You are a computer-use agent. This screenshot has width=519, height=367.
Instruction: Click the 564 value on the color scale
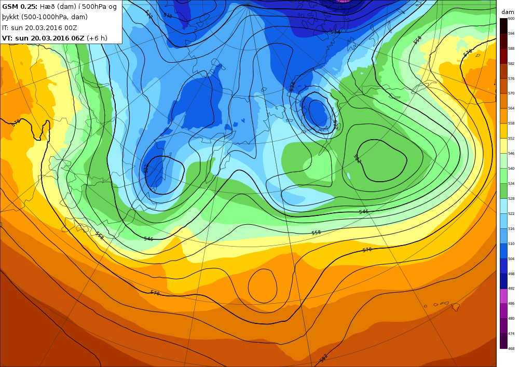pyautogui.click(x=511, y=108)
